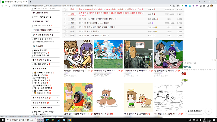Open the 5차 고멤 오디션 지원 link
This screenshot has height=122, width=217.
tap(42, 25)
